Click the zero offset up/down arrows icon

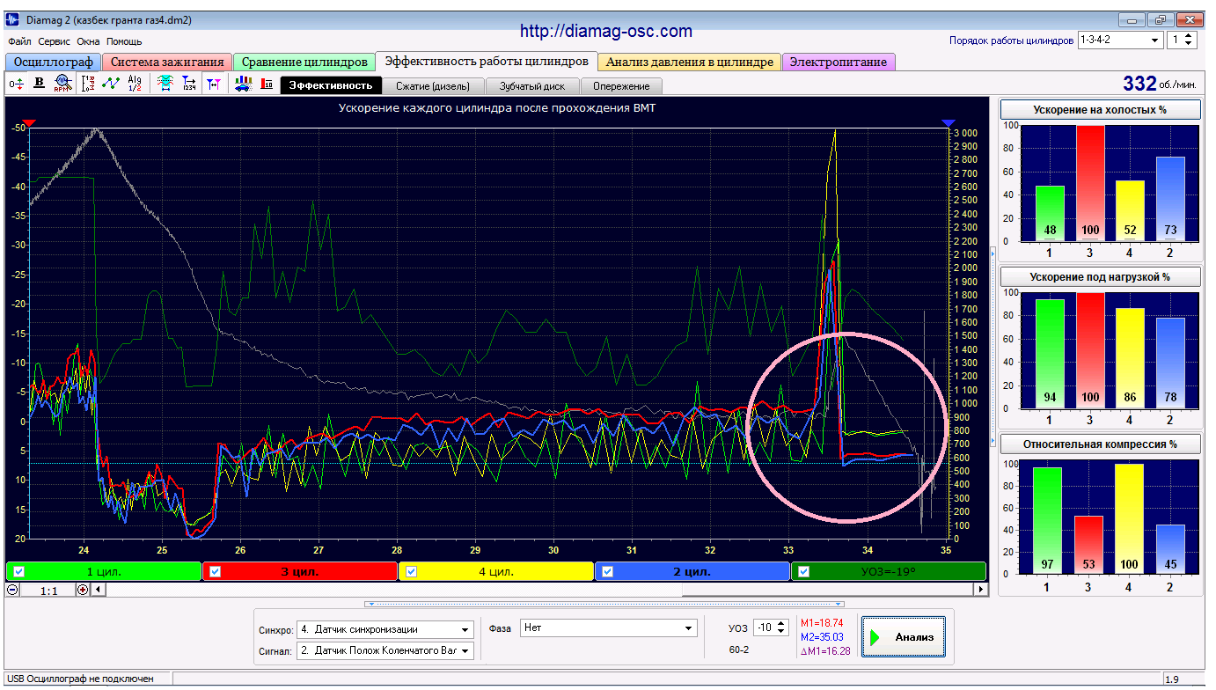[x=16, y=84]
